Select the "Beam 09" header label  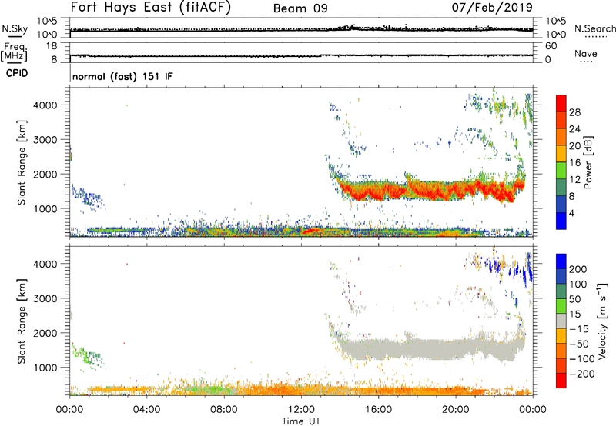pyautogui.click(x=300, y=8)
